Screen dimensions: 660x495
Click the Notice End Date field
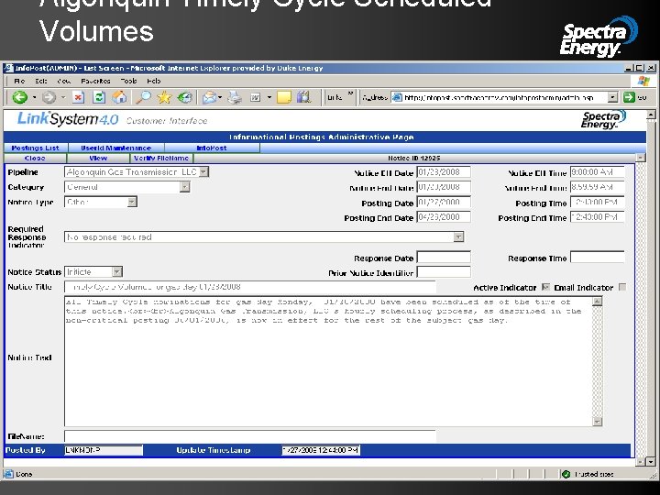[444, 187]
